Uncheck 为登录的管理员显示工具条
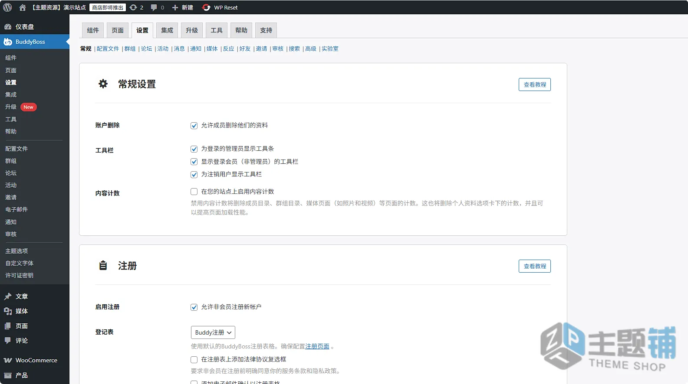 [x=194, y=149]
